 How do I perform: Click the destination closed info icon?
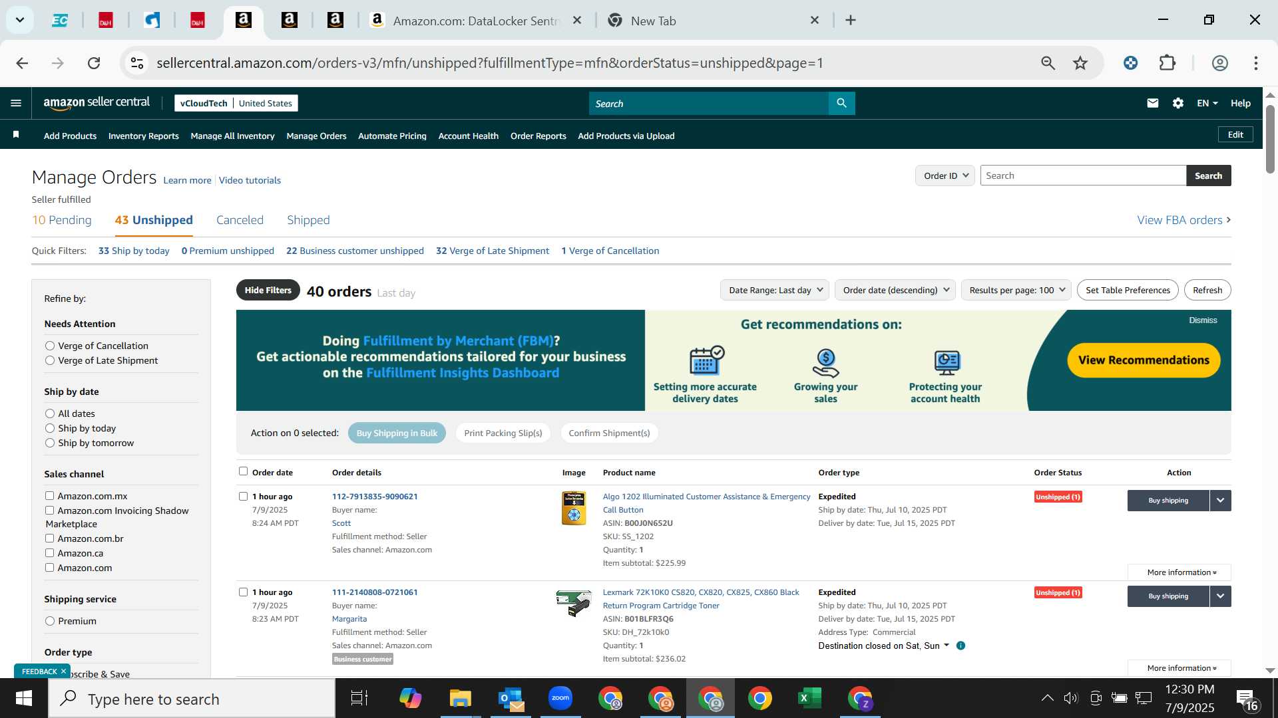[x=960, y=646]
